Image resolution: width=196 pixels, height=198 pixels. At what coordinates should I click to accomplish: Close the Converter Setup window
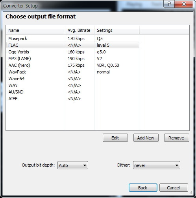pyautogui.click(x=184, y=4)
